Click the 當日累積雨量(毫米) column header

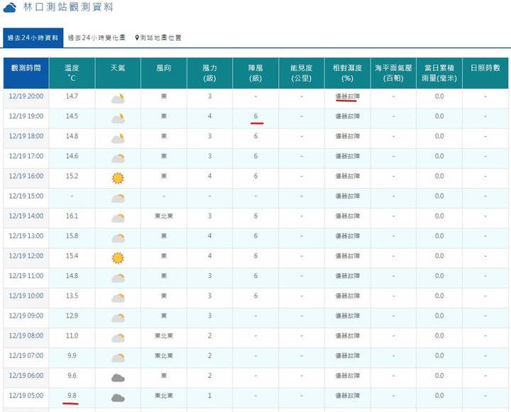(439, 73)
